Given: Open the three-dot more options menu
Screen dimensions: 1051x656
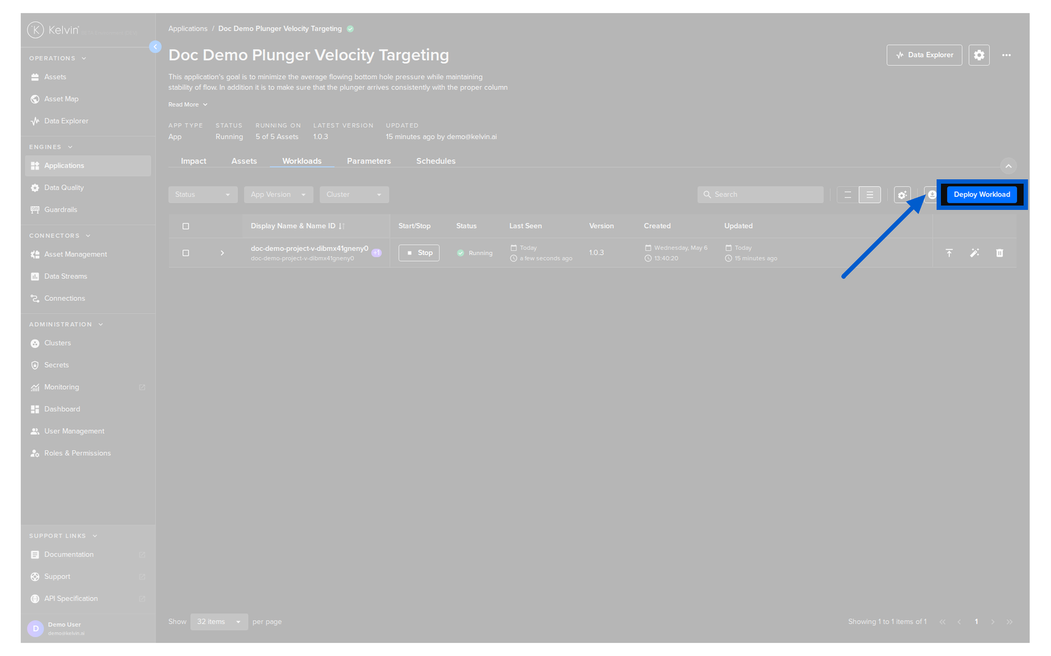Looking at the screenshot, I should 1006,55.
